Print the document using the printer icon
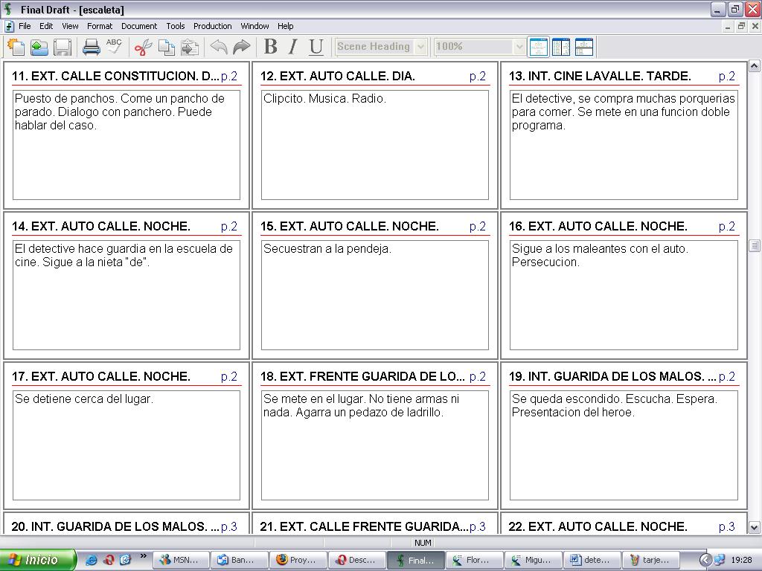Viewport: 762px width, 571px height. pyautogui.click(x=91, y=47)
